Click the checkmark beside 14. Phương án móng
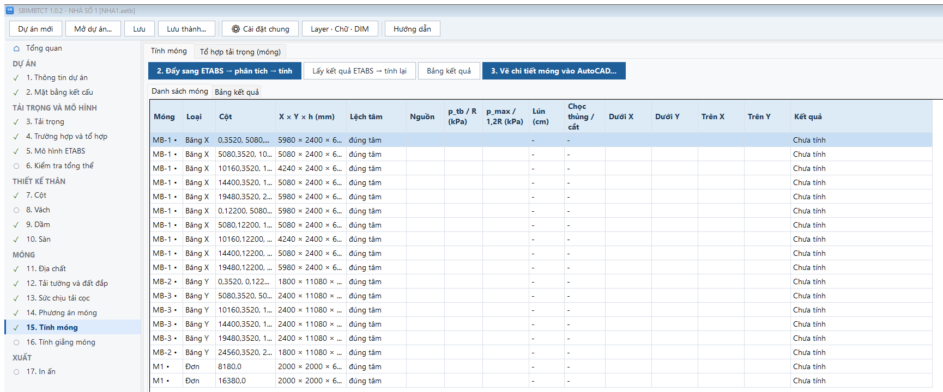Viewport: 943px width, 392px height. pos(16,313)
